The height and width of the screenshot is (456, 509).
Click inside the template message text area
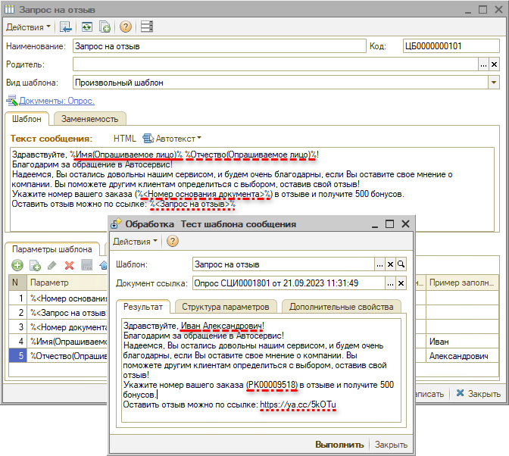pyautogui.click(x=252, y=189)
